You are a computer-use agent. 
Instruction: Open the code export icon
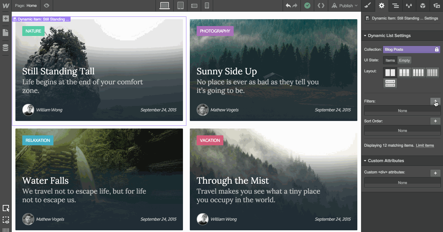pos(321,5)
